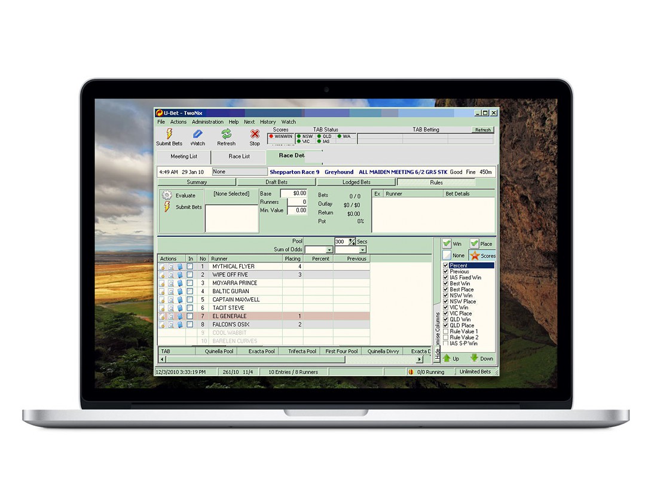
Task: Open the File menu
Action: click(x=161, y=121)
